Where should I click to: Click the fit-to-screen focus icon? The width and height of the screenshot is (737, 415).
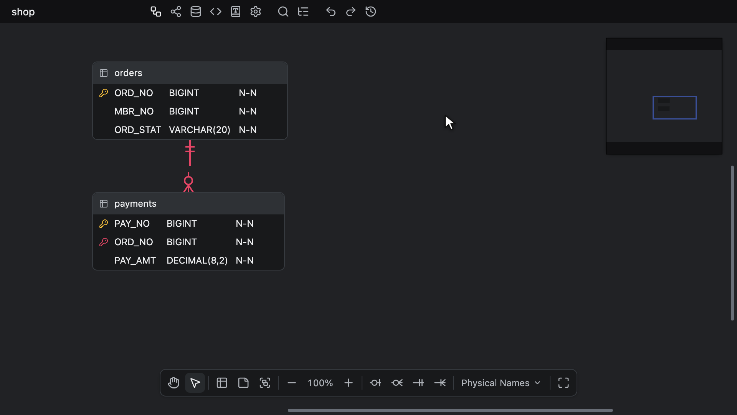(x=265, y=383)
